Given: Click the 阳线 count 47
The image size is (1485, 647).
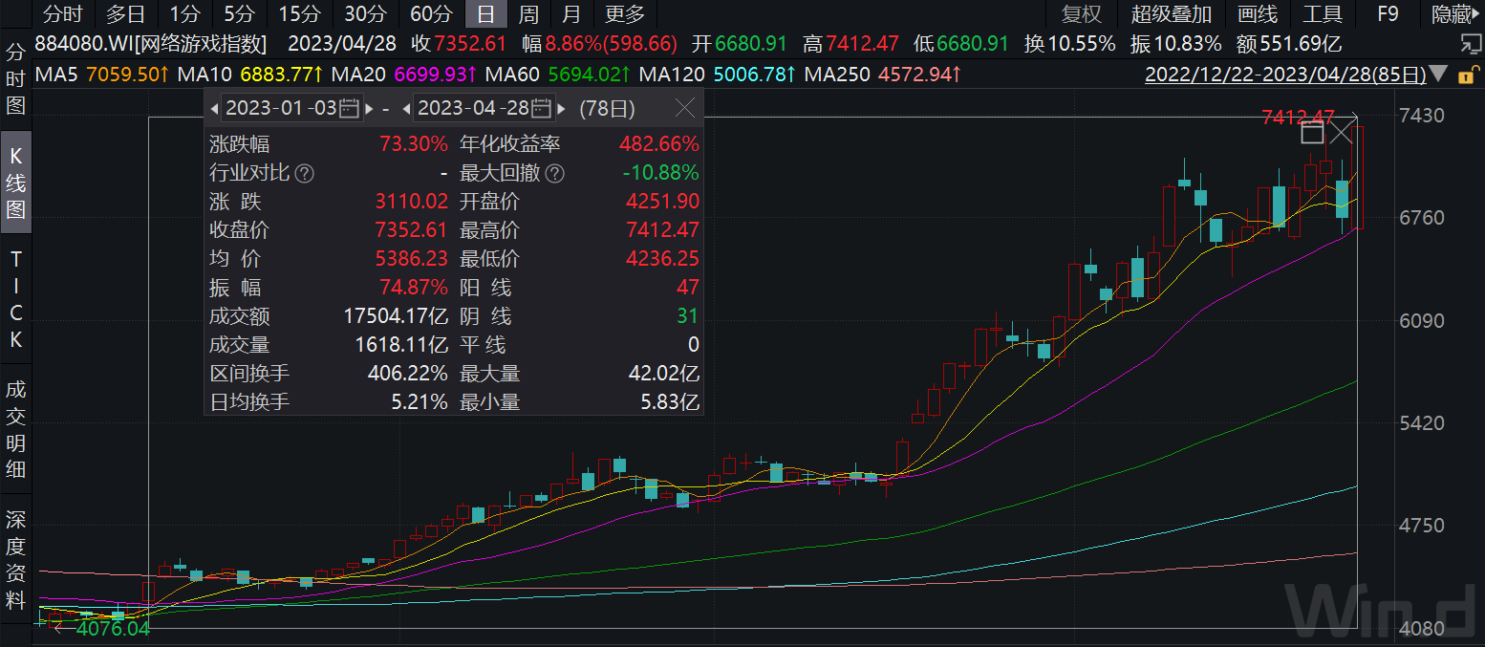Looking at the screenshot, I should pos(687,288).
